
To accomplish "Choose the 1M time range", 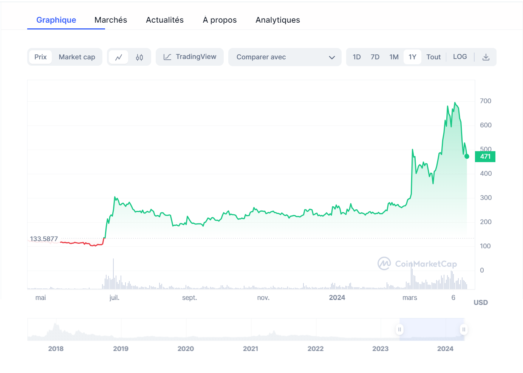I will [x=394, y=57].
